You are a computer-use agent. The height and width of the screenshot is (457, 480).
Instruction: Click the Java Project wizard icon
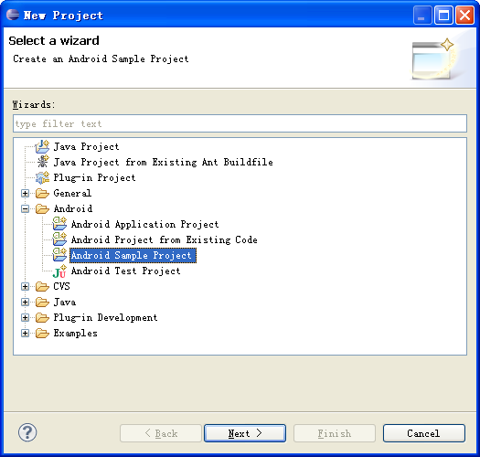coord(42,146)
